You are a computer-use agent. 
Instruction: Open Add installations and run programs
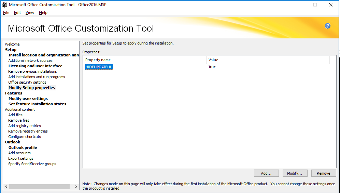(x=37, y=77)
